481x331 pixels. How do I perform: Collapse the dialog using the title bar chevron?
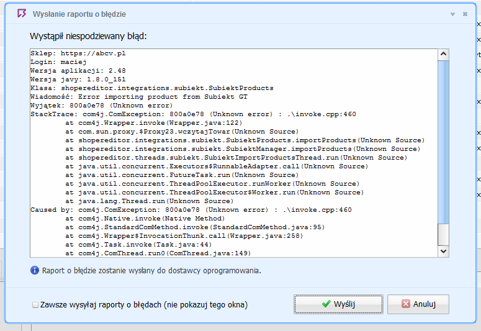tap(452, 14)
